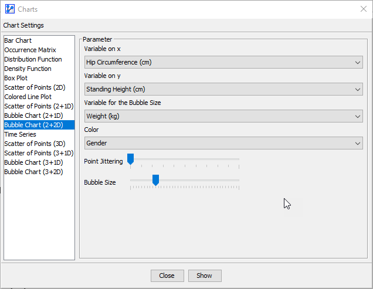
Task: Choose Occurrence Matrix in the list
Action: tap(30, 50)
